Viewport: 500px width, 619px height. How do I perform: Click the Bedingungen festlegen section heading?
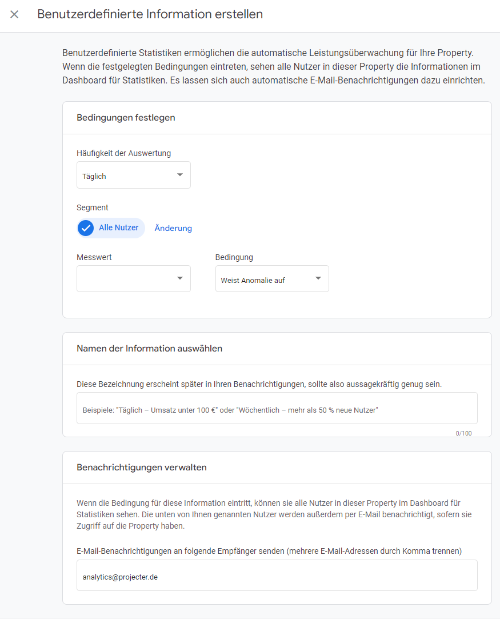point(126,118)
